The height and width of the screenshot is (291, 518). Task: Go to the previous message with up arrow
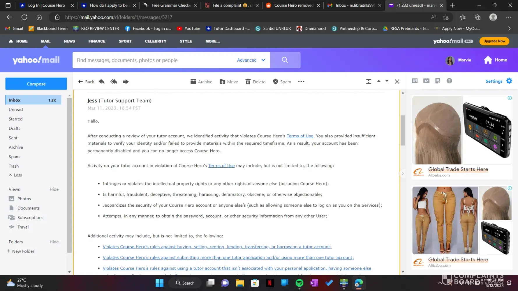coord(379,81)
